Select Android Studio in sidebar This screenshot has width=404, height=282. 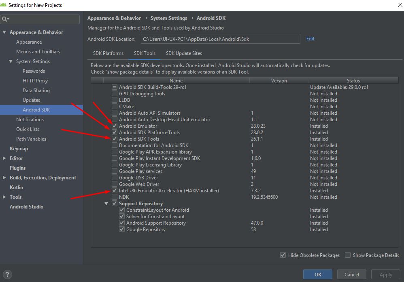[x=26, y=207]
